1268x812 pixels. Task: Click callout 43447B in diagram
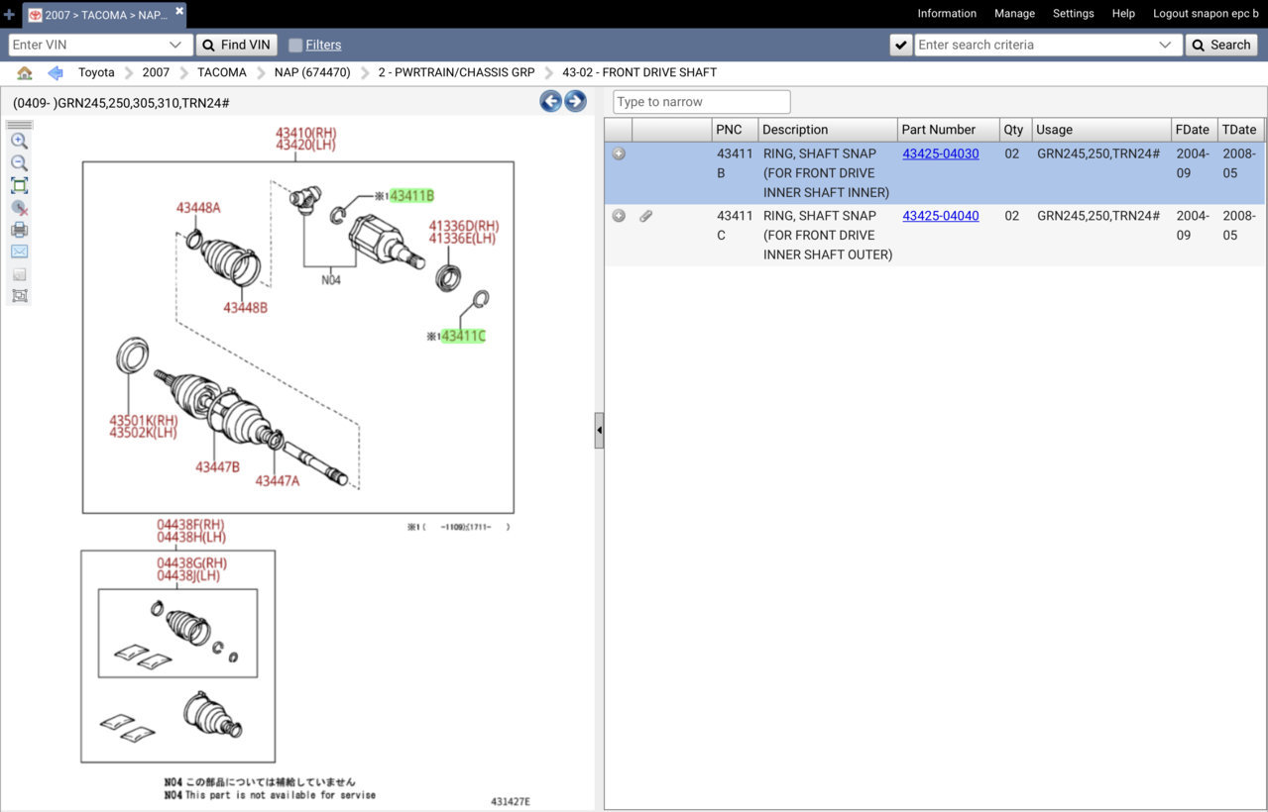pos(217,466)
